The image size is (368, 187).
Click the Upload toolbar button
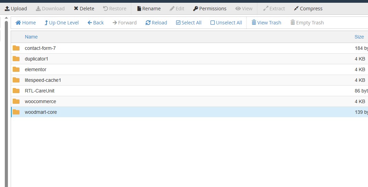click(x=16, y=9)
